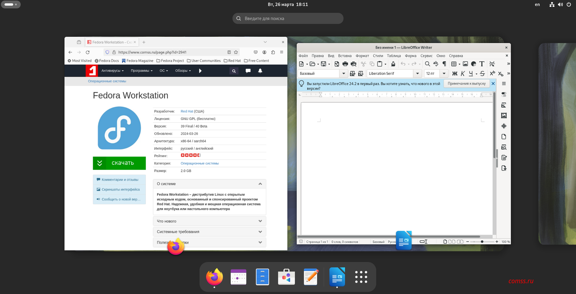The width and height of the screenshot is (576, 294).
Task: Open the Сервис menu in Writer
Action: (427, 56)
